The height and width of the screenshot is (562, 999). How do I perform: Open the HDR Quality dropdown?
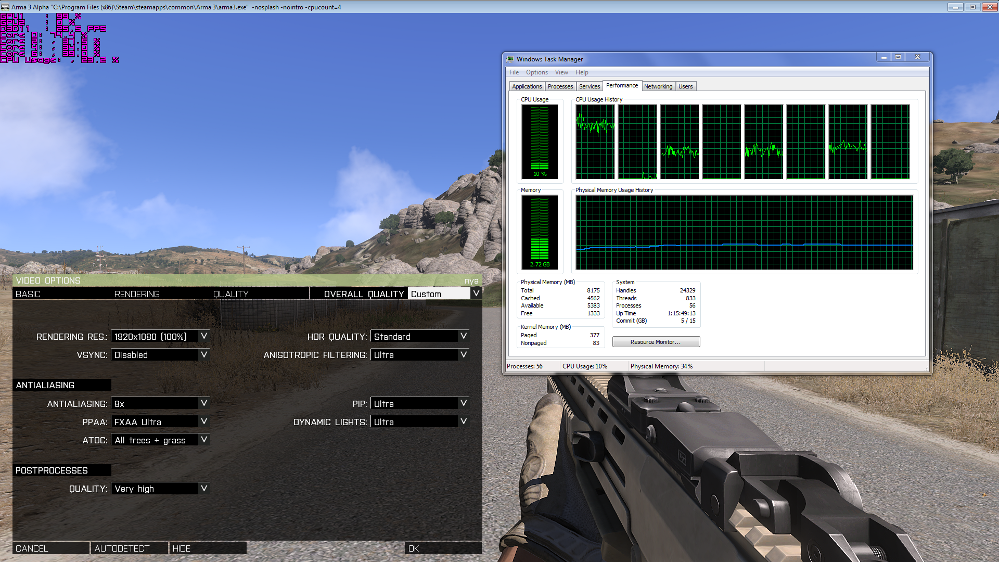(x=419, y=337)
